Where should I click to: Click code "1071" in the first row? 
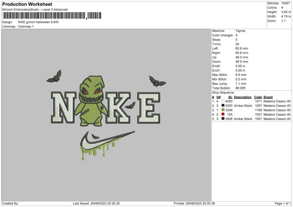coord(258,101)
